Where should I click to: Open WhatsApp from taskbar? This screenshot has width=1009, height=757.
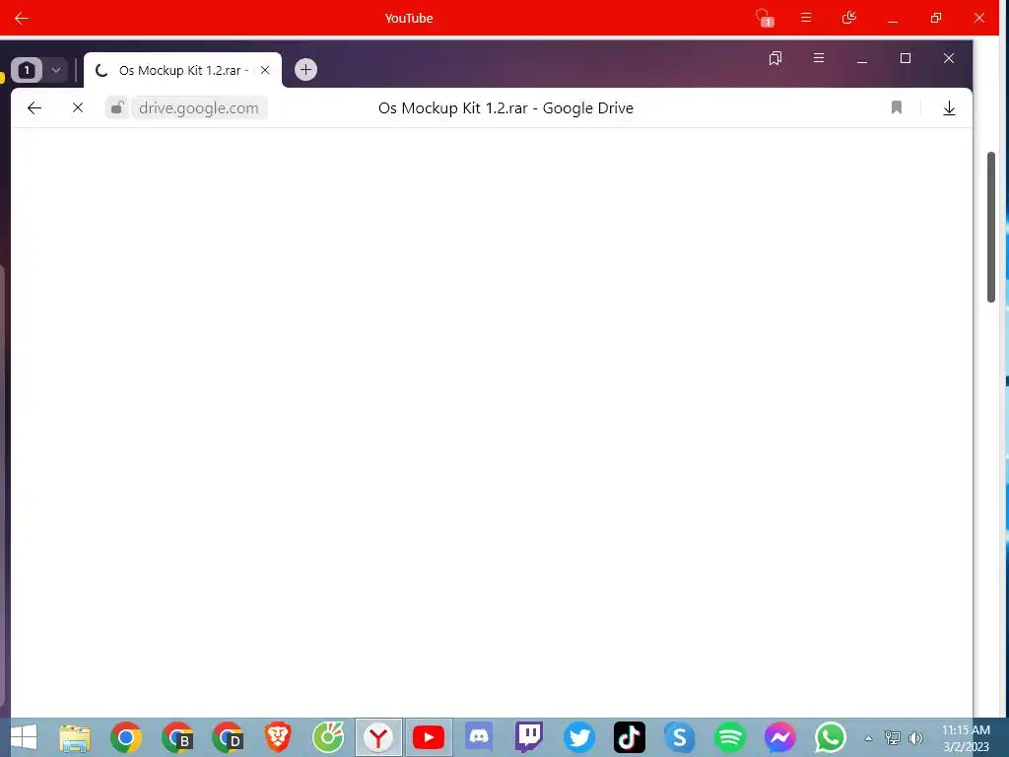click(x=830, y=737)
